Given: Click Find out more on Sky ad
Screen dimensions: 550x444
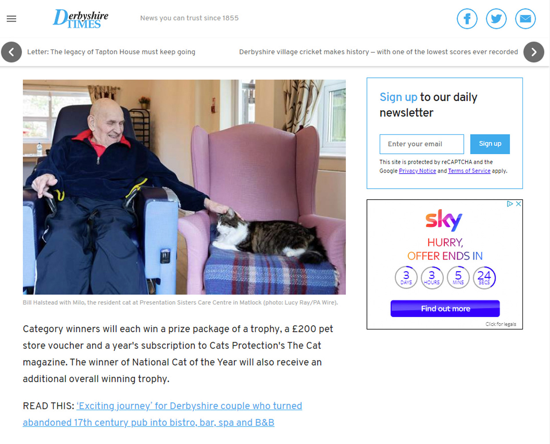Looking at the screenshot, I should 445,309.
